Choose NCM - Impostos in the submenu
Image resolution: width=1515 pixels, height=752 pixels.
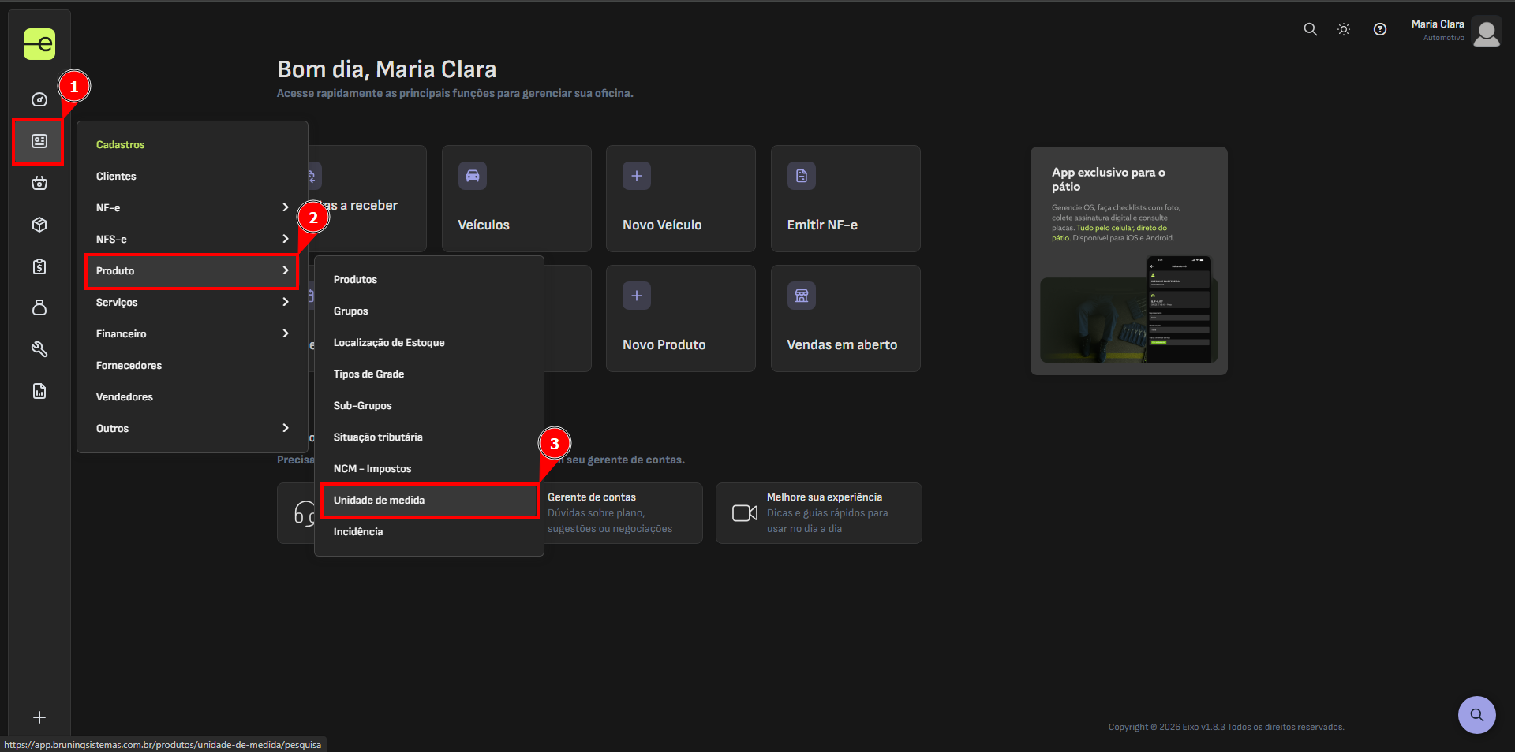[x=429, y=469]
